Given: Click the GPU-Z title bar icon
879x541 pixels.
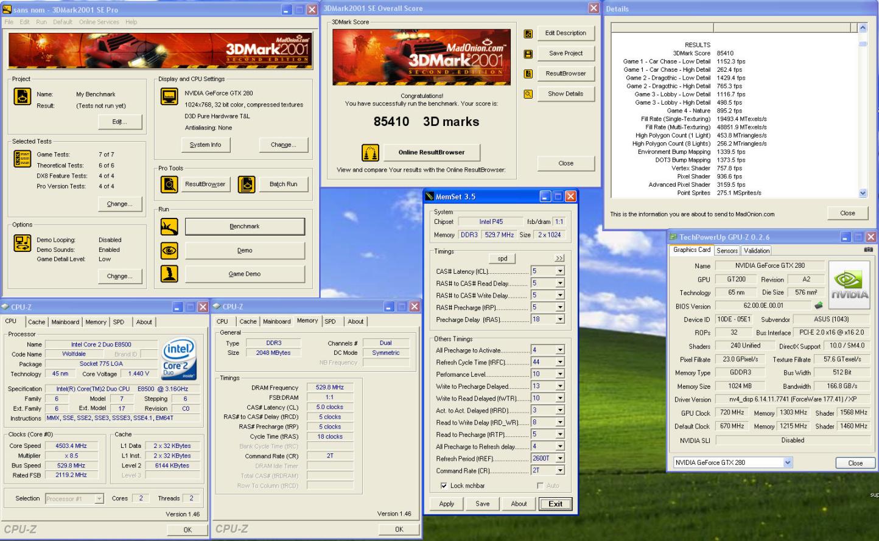Looking at the screenshot, I should [x=673, y=237].
